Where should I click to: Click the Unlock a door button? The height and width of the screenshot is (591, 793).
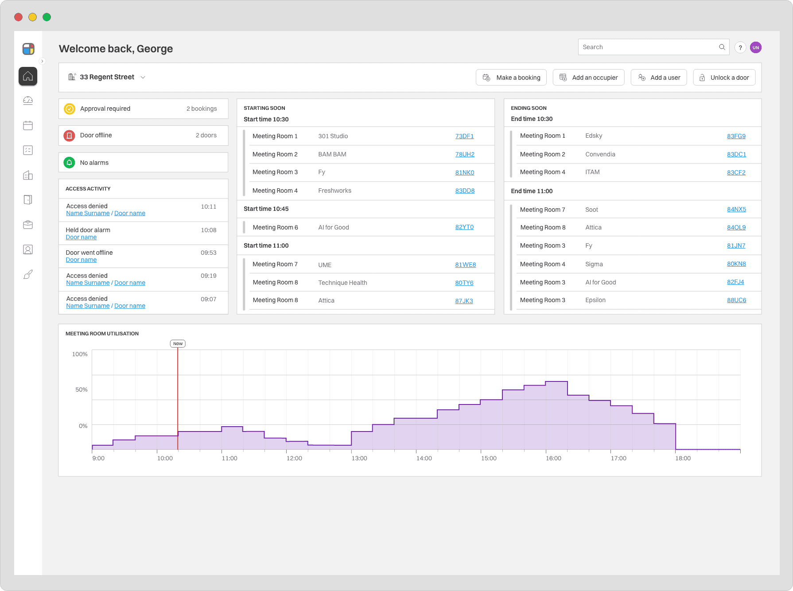click(724, 78)
